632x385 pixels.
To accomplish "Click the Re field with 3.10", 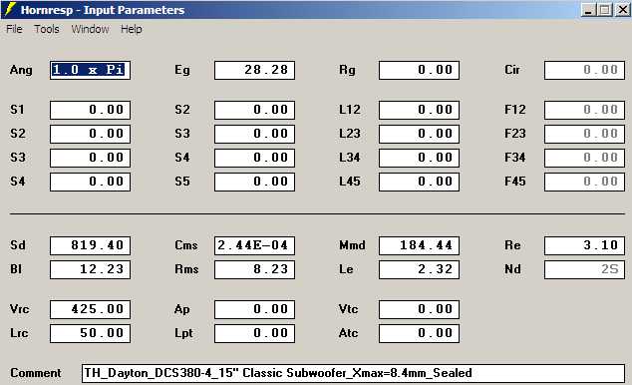I will 584,245.
